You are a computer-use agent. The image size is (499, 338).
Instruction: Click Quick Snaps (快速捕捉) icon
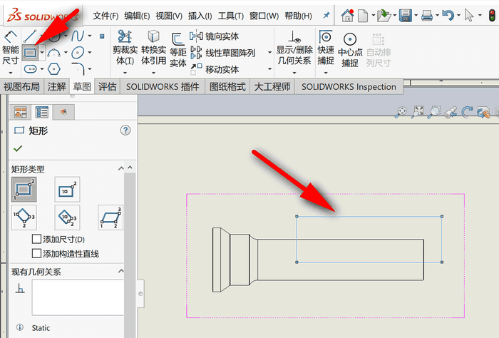point(326,37)
